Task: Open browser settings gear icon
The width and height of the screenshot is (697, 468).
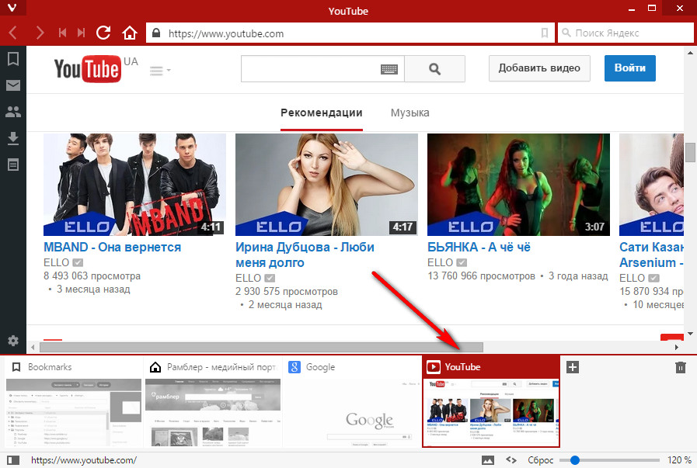Action: 13,341
